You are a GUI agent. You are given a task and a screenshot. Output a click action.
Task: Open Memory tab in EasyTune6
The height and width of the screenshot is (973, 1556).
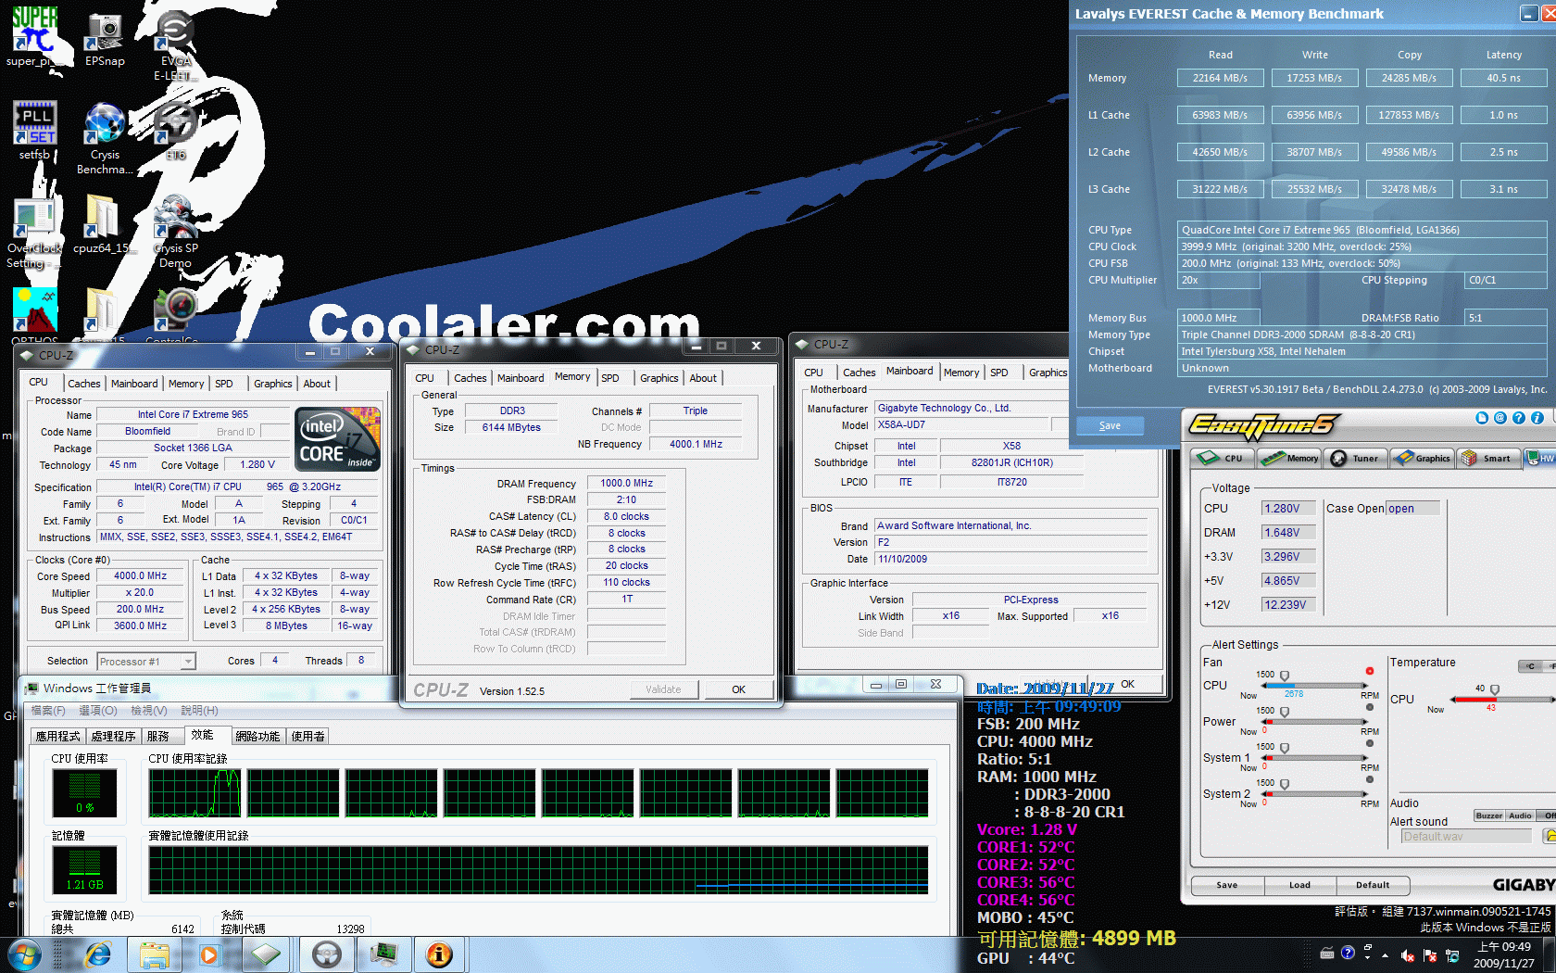tap(1290, 458)
